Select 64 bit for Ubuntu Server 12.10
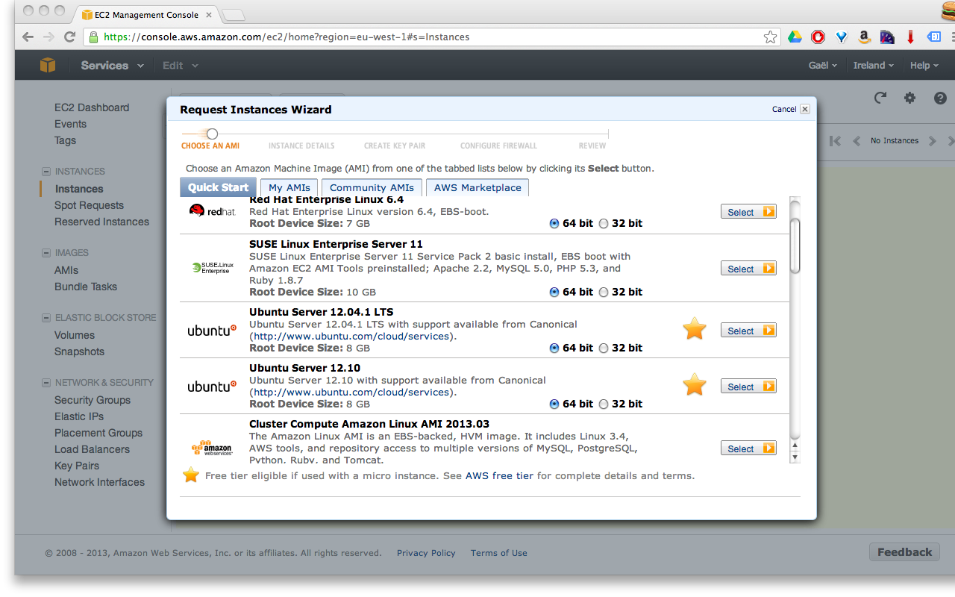The image size is (955, 597). [554, 403]
